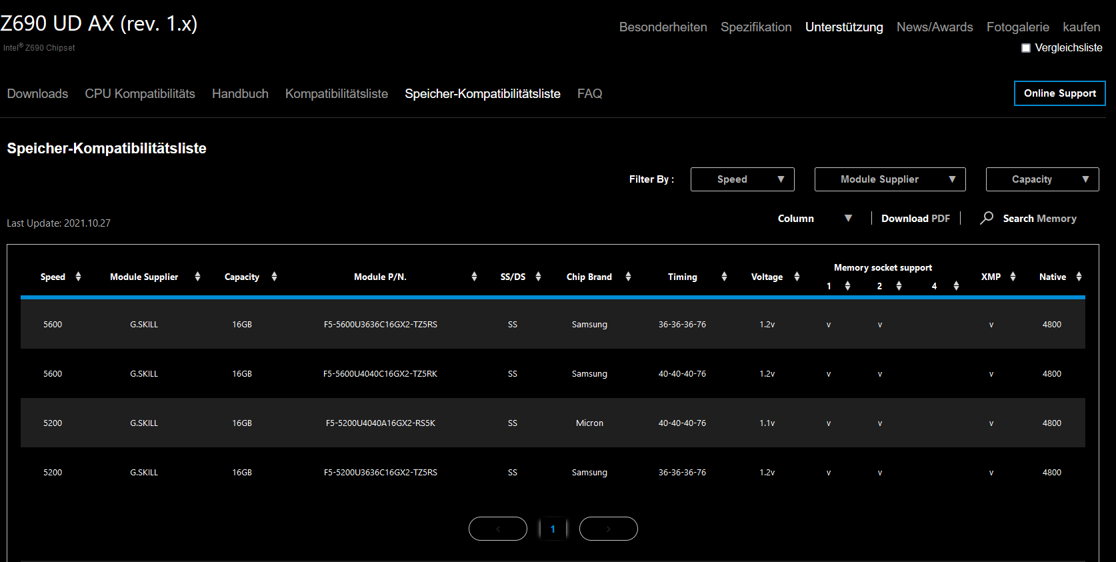Screen dimensions: 1116x562
Task: Open the Speed filter dropdown
Action: click(743, 179)
